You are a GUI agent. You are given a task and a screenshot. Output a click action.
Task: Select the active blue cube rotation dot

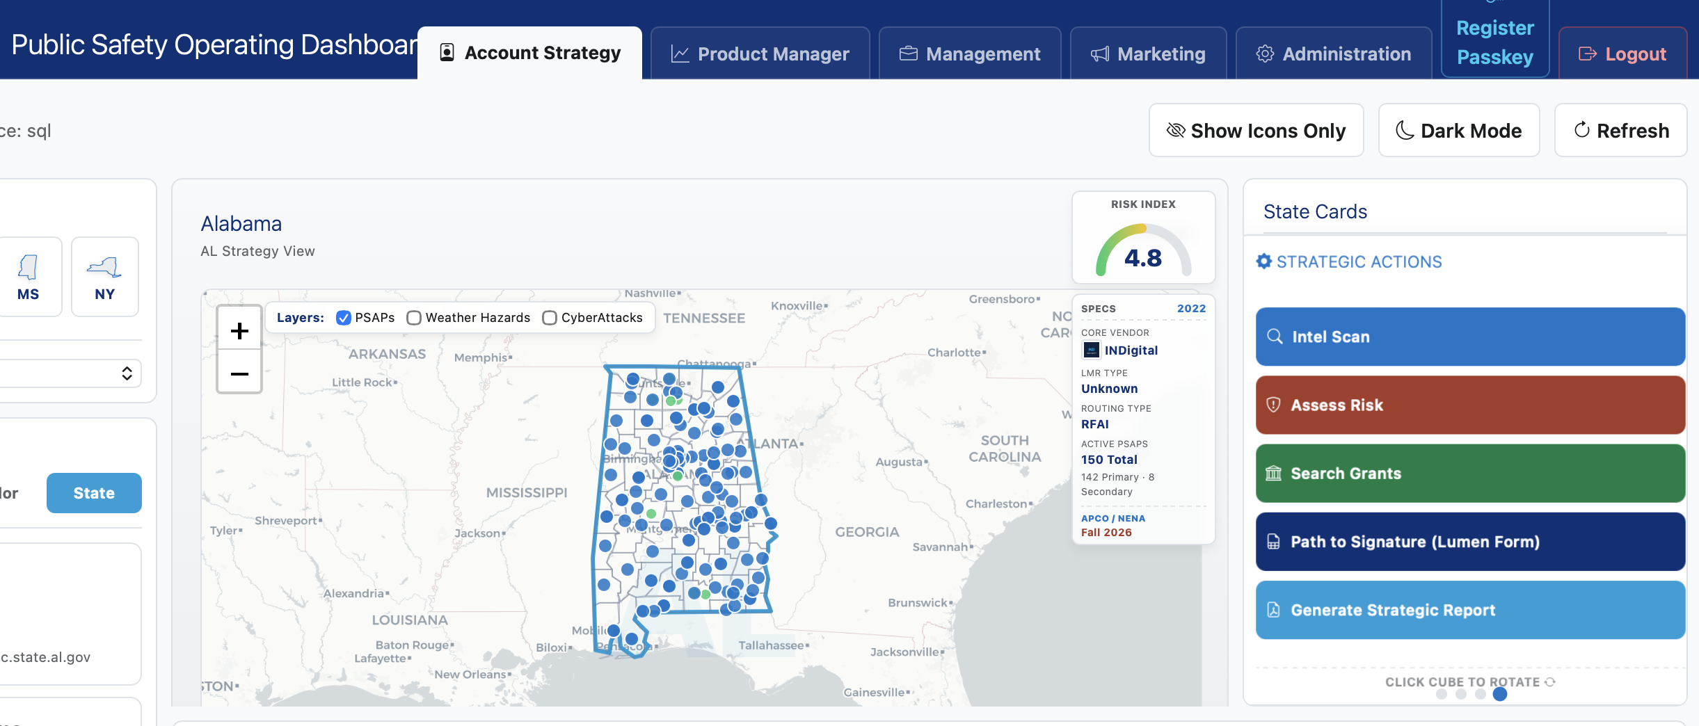[1500, 693]
